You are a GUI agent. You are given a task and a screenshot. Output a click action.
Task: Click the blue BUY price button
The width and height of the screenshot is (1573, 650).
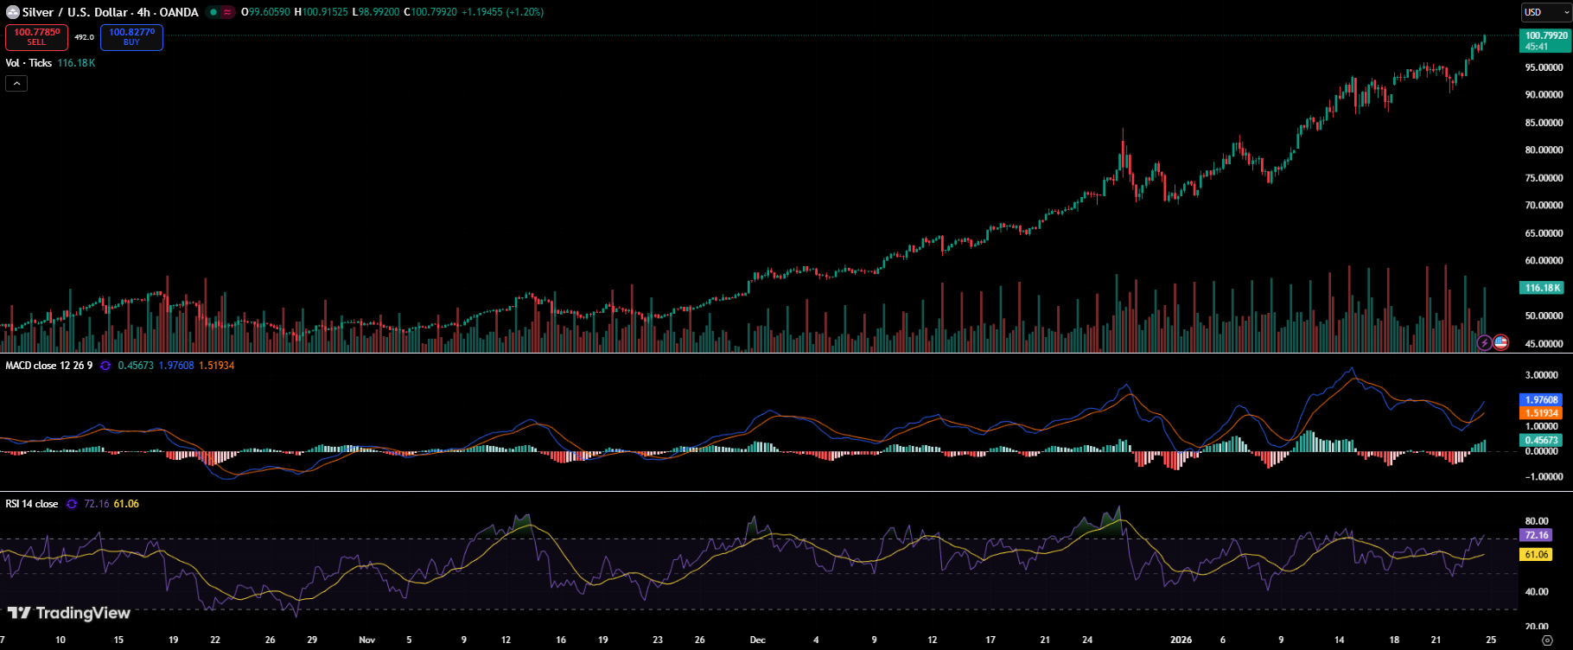pos(131,37)
